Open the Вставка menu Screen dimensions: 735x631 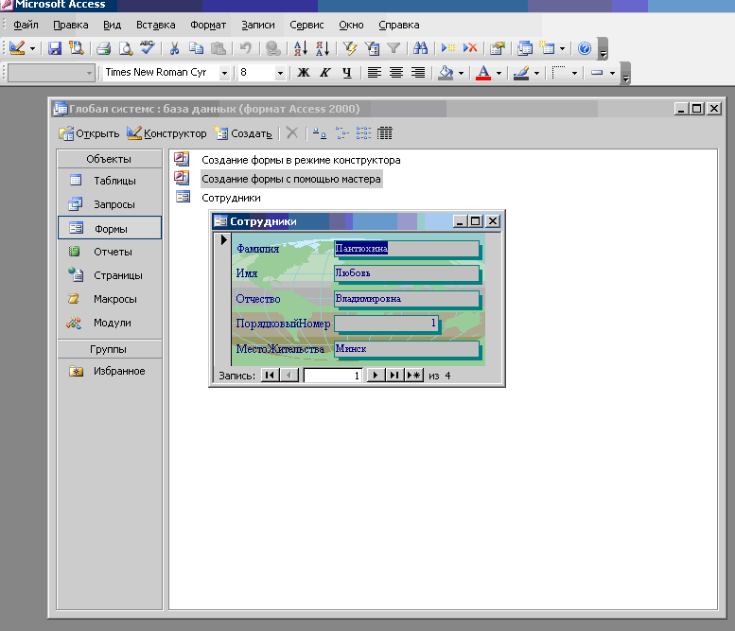click(156, 25)
